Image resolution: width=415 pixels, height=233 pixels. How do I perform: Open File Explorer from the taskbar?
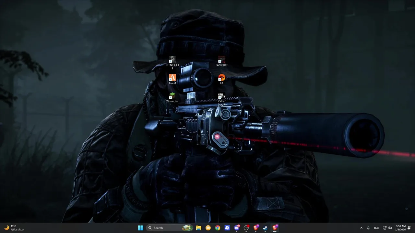pyautogui.click(x=198, y=228)
